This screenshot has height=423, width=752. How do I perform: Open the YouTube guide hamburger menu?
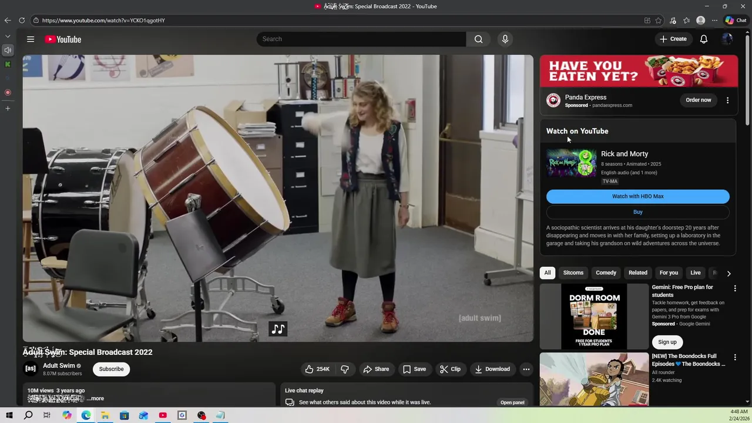[31, 39]
